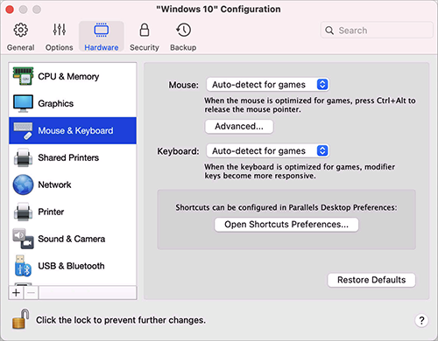
Task: Select Mouse & Keyboard sidebar item
Action: tap(73, 130)
